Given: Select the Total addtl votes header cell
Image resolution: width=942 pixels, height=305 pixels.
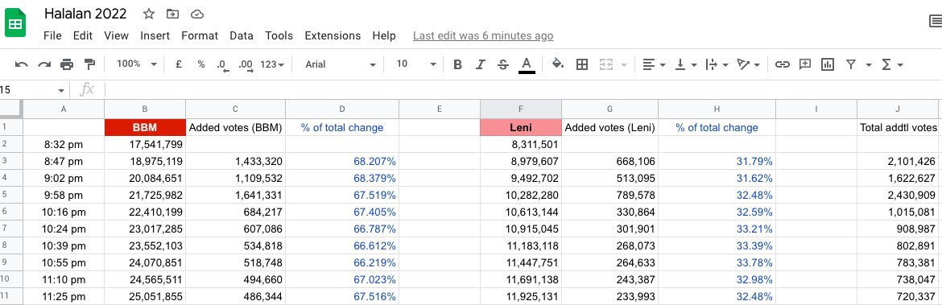Looking at the screenshot, I should click(899, 127).
